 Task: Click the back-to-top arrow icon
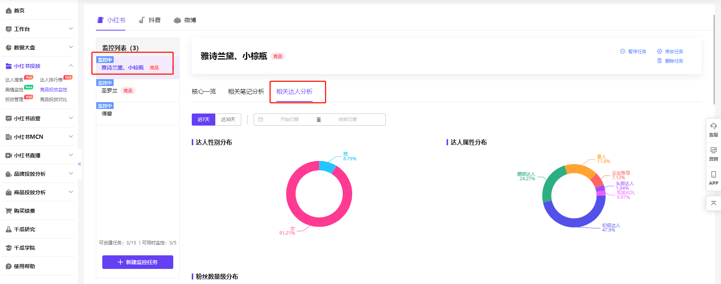(713, 203)
